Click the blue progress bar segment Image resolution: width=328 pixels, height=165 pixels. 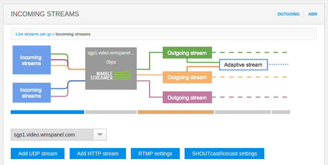click(x=47, y=112)
